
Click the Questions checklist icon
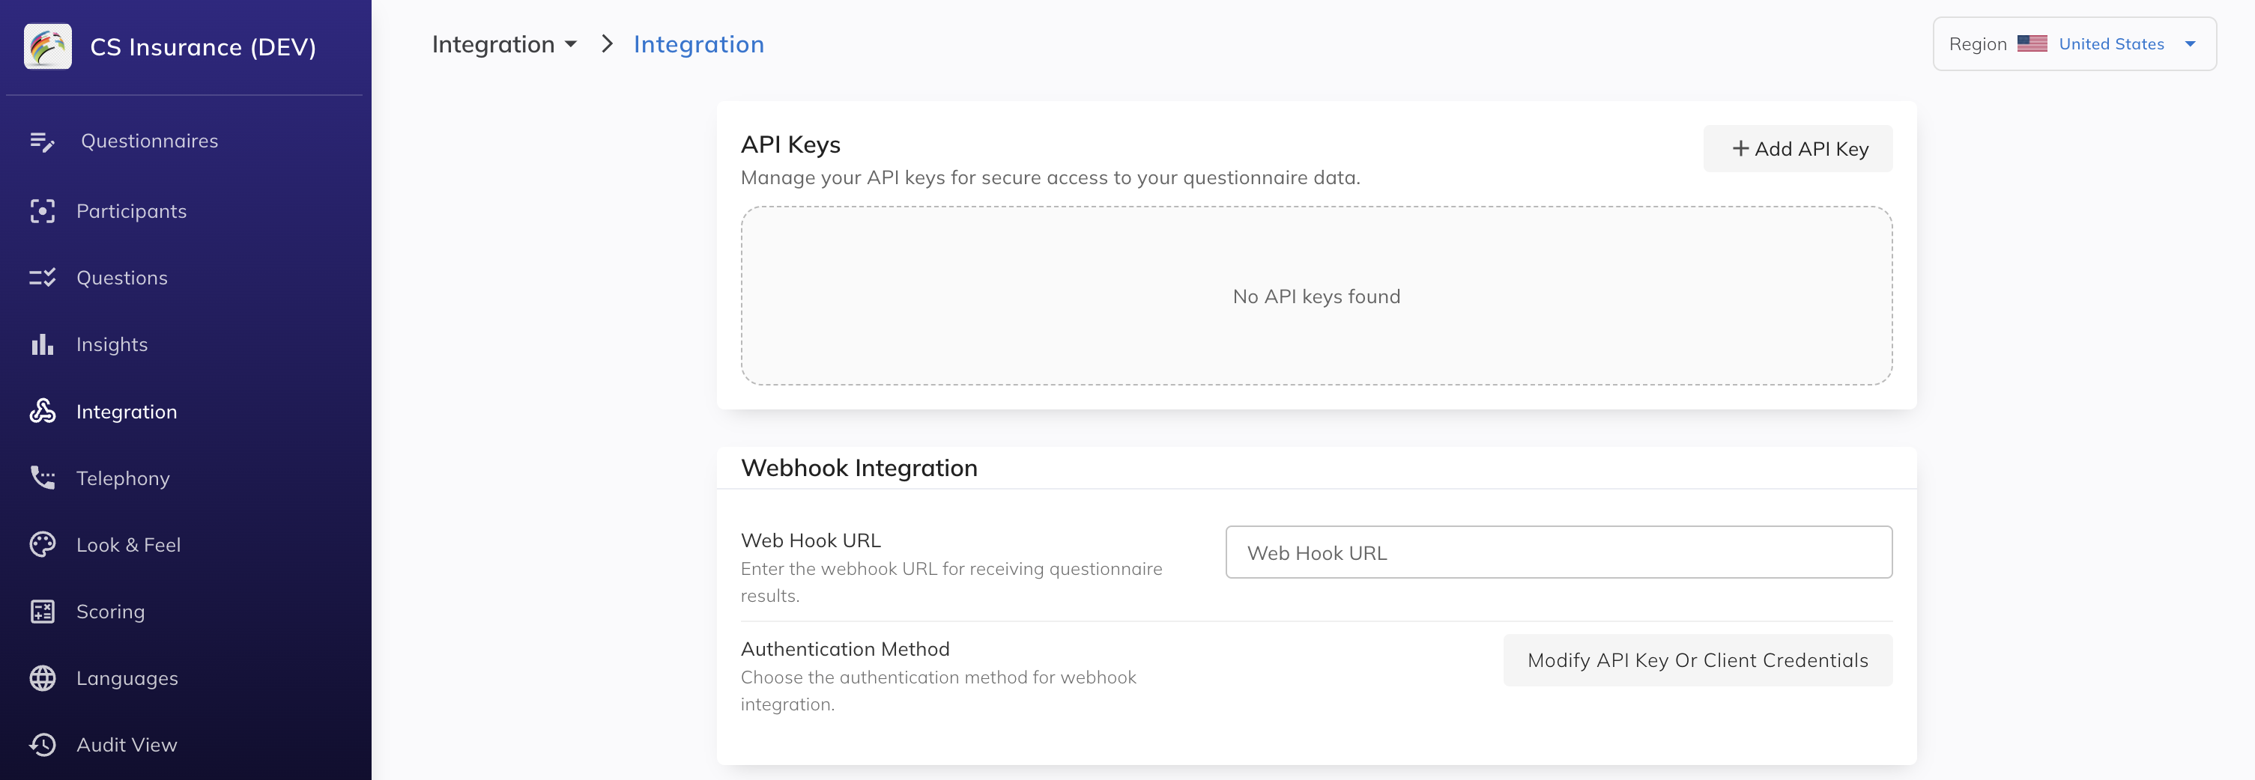tap(42, 278)
